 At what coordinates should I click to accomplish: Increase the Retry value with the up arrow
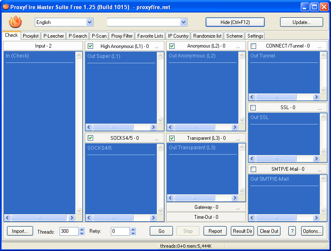click(133, 229)
